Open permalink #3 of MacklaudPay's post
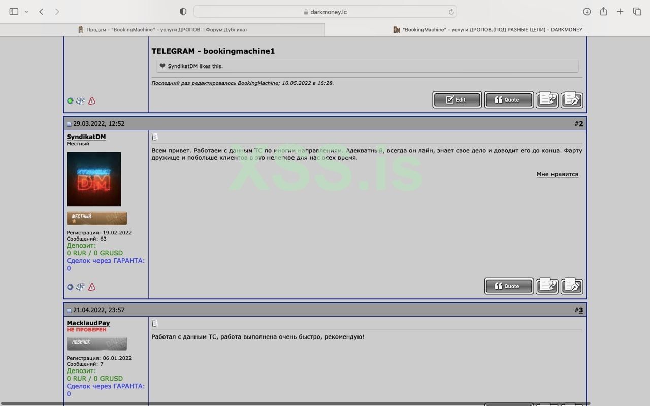The image size is (650, 406). 581,310
